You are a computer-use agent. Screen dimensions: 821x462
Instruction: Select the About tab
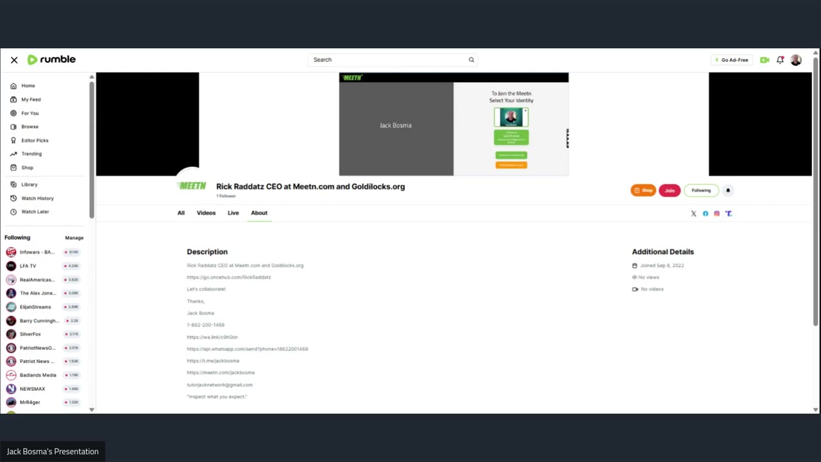click(259, 213)
